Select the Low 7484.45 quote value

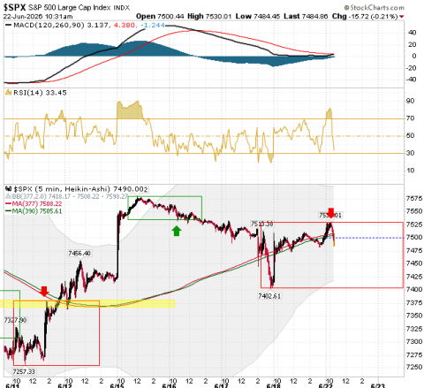click(x=258, y=17)
